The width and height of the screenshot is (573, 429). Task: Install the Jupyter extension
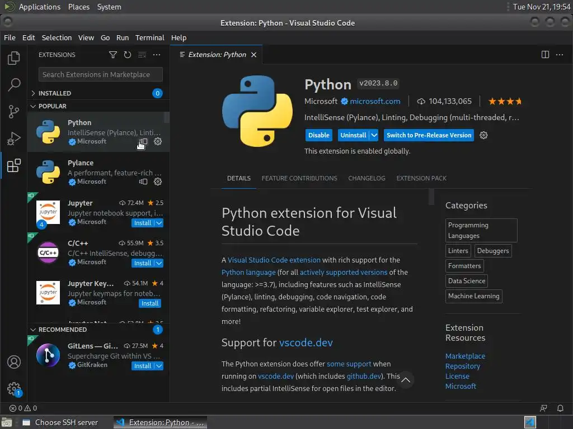(143, 223)
